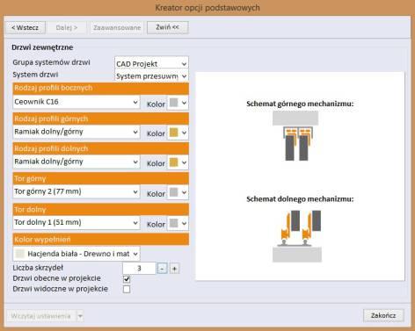This screenshot has height=331, width=415.
Task: Open Grupa systemów drzwi dropdown
Action: [x=151, y=63]
